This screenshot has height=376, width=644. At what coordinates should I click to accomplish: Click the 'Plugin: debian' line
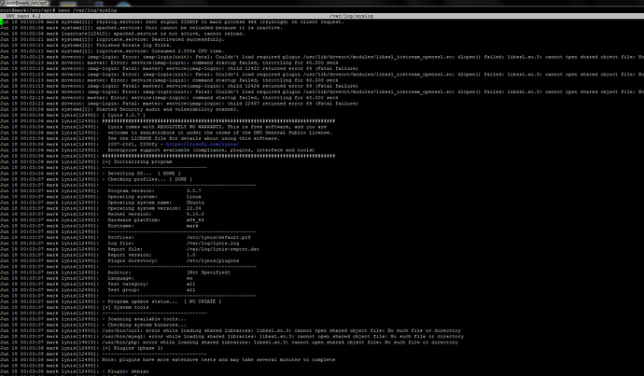point(125,371)
